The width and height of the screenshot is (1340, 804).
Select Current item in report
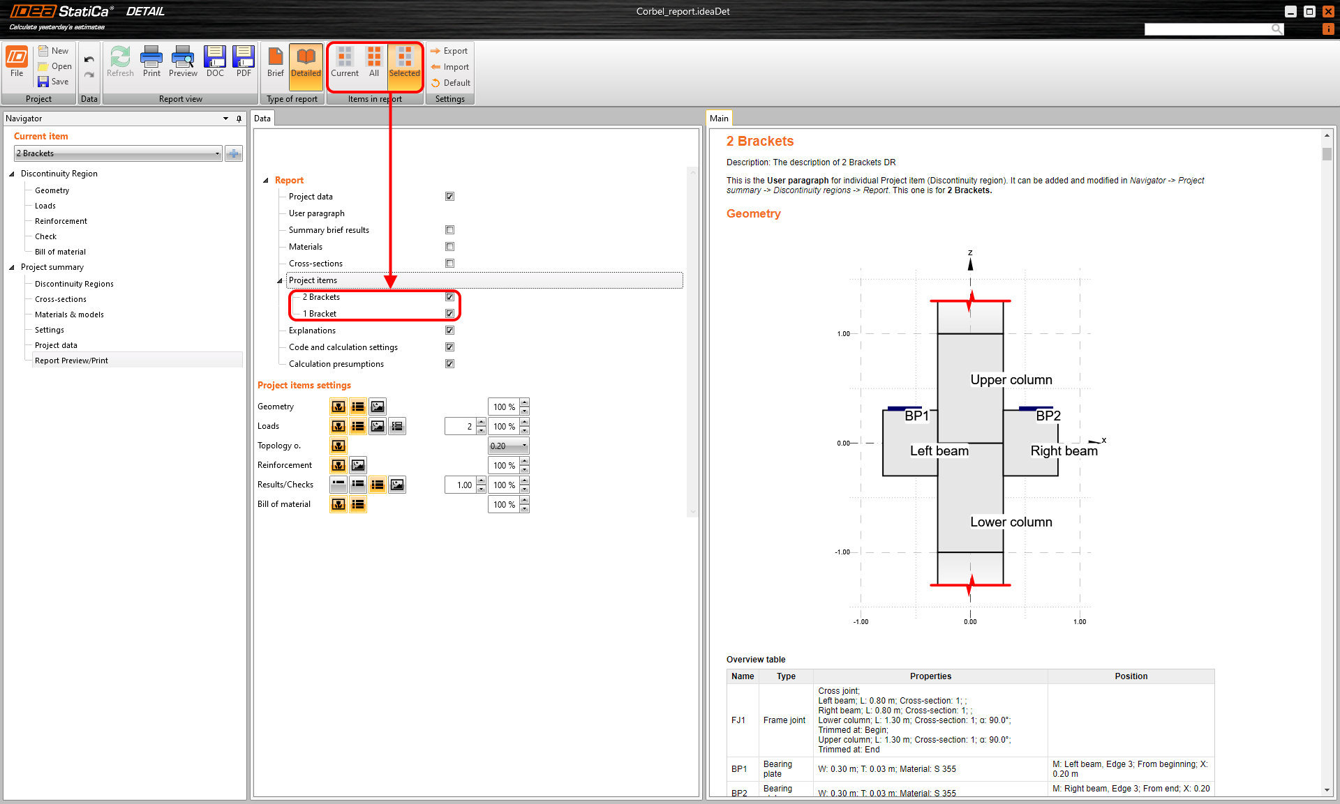(345, 61)
